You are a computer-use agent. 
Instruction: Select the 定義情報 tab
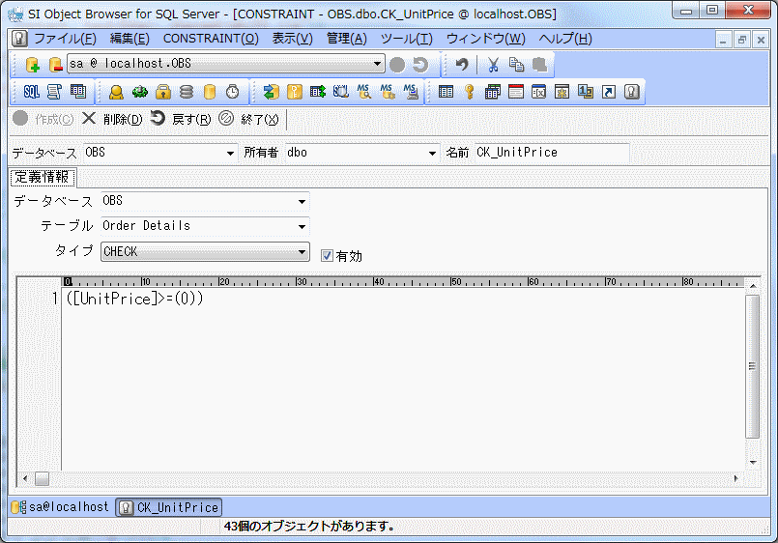[x=43, y=178]
